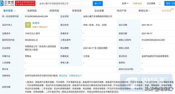Select the registered capital 1000万元人民币 value
The image size is (175, 94).
(x=32, y=33)
